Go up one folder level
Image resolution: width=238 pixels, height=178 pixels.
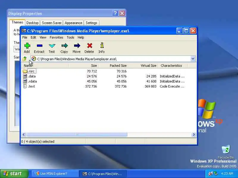point(25,58)
